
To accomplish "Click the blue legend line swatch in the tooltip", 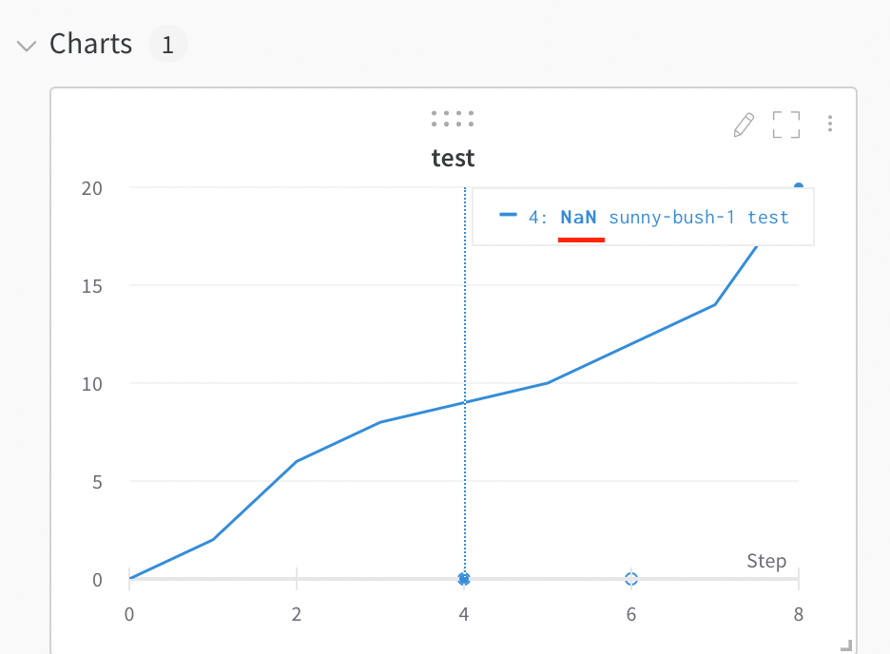I will 507,217.
